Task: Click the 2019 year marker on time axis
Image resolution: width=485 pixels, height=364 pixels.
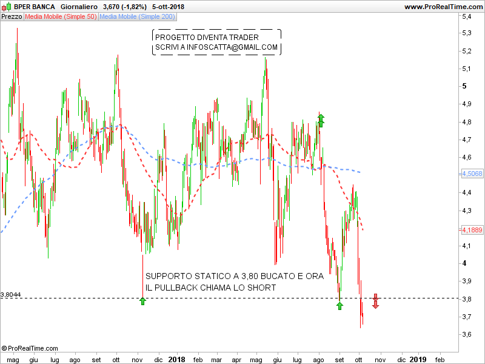Action: 417,359
